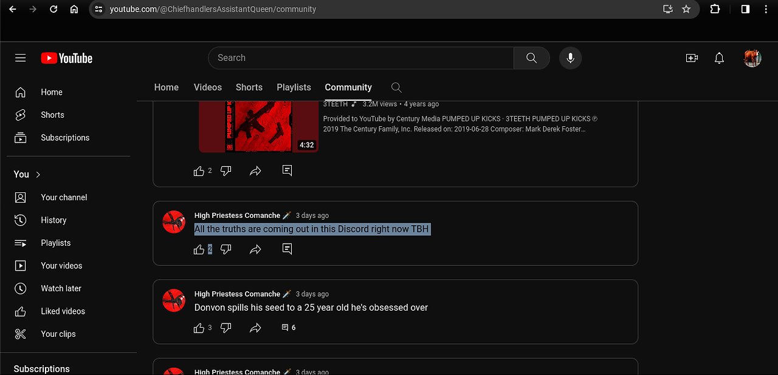Viewport: 778px width, 375px height.
Task: Open the 6 comments on Donvon post
Action: coord(289,328)
